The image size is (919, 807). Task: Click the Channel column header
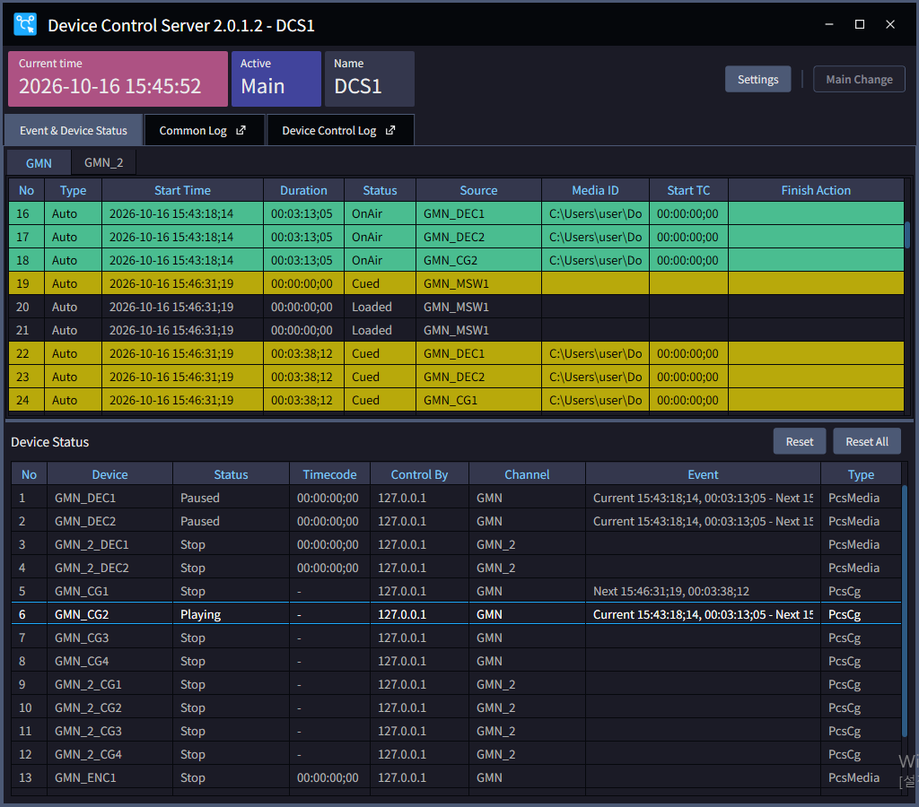[527, 474]
